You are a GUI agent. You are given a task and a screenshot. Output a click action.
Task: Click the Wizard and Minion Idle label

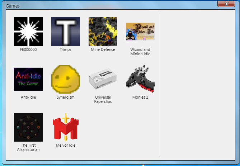point(140,52)
